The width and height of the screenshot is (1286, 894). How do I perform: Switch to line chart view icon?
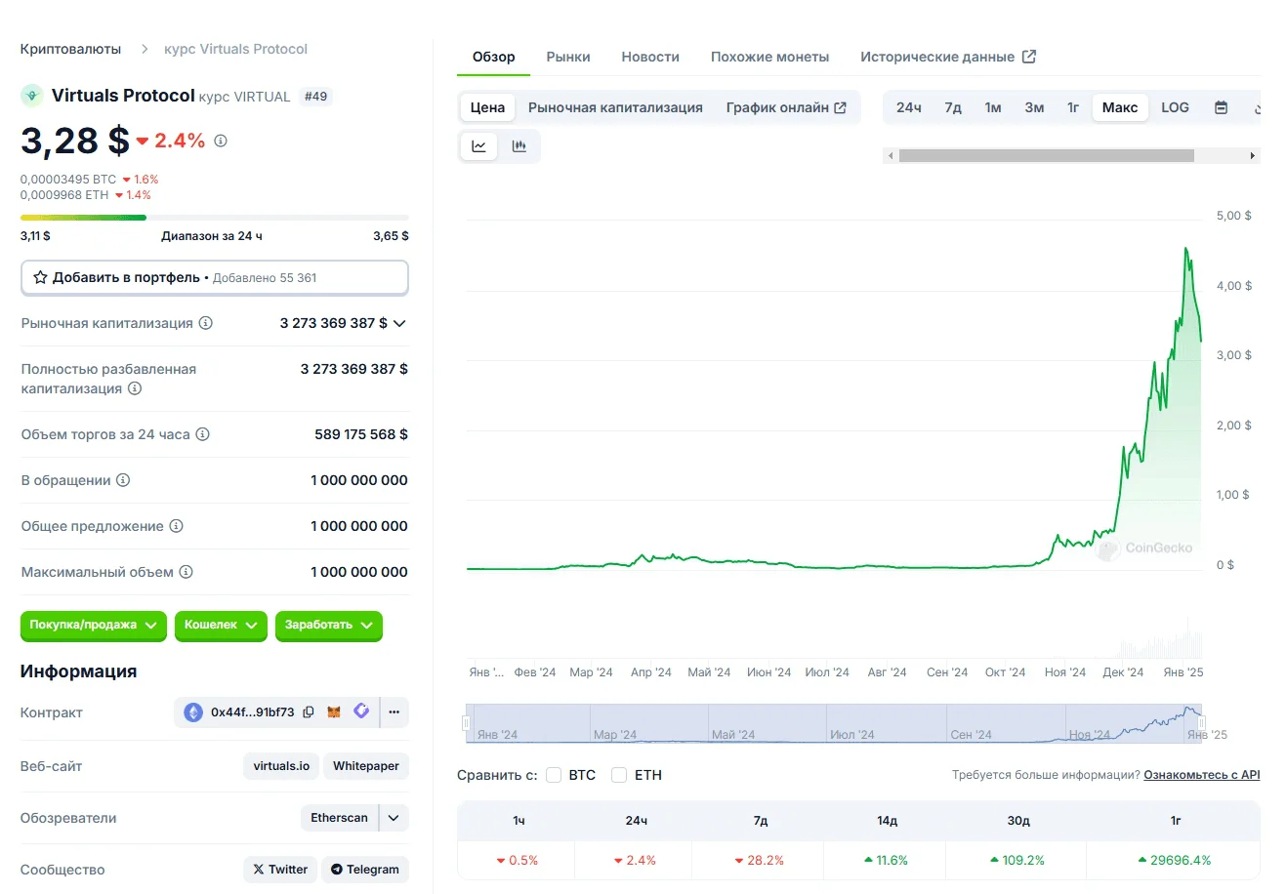tap(478, 146)
